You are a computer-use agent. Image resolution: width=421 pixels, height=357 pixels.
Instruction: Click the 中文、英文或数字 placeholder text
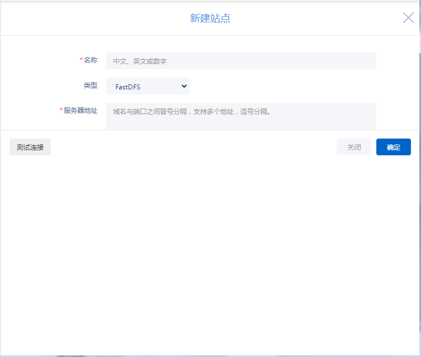(x=140, y=61)
